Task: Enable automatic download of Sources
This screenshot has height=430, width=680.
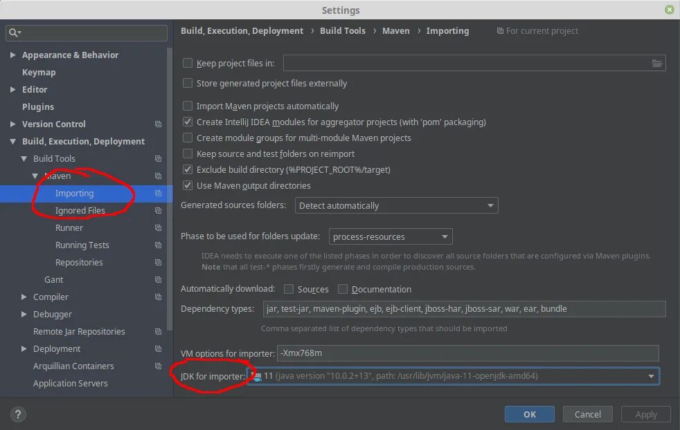Action: [x=288, y=289]
